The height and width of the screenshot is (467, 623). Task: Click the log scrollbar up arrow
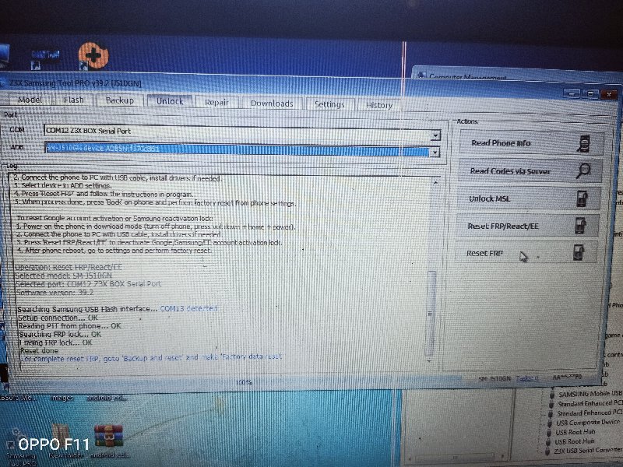point(436,182)
